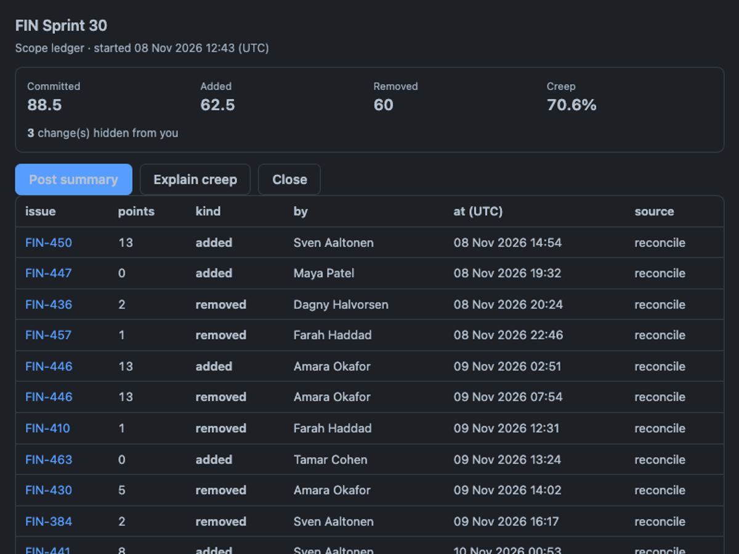739x554 pixels.
Task: Select the source column header
Action: pos(654,211)
